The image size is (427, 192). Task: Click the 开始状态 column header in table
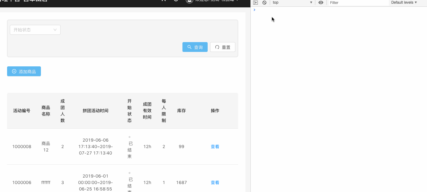tap(130, 111)
